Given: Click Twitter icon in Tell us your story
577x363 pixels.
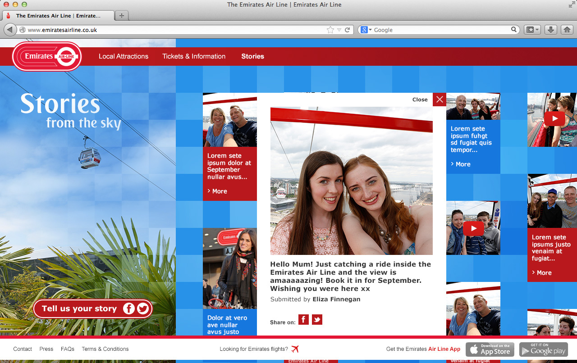Looking at the screenshot, I should pyautogui.click(x=143, y=309).
